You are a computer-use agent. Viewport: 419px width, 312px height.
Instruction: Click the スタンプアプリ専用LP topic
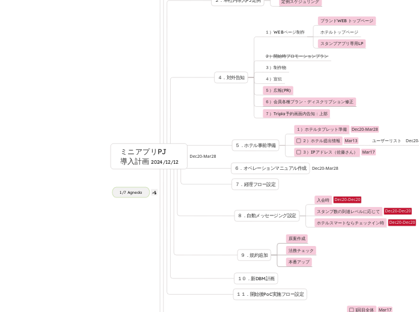342,43
